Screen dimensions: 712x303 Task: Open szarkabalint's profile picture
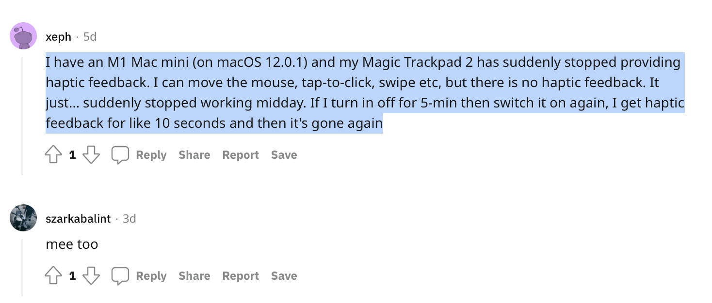(x=23, y=218)
